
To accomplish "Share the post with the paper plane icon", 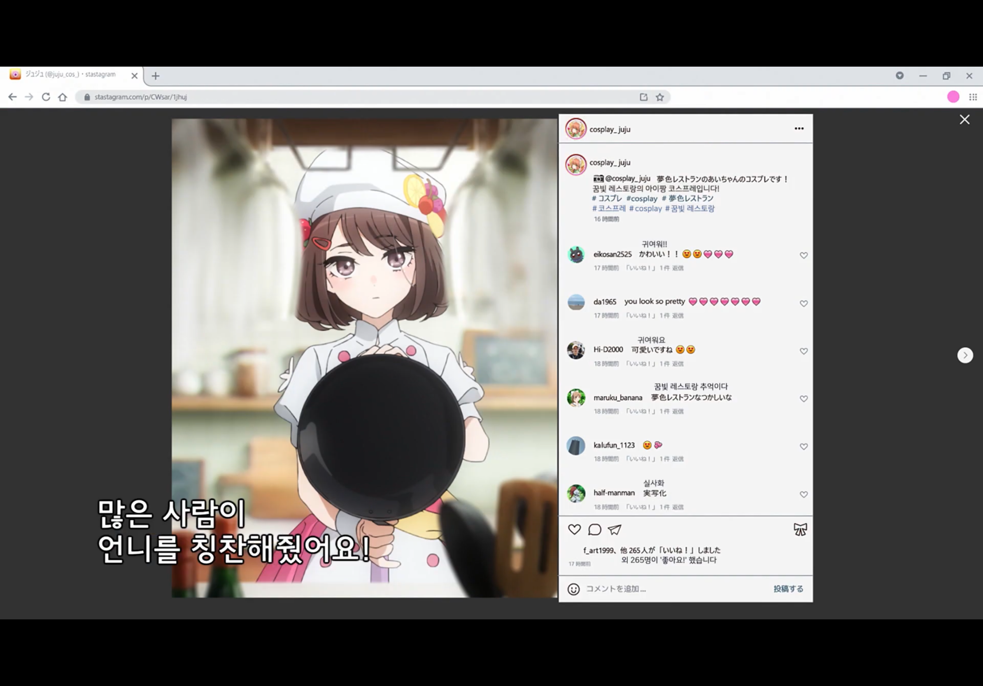I will pyautogui.click(x=614, y=529).
